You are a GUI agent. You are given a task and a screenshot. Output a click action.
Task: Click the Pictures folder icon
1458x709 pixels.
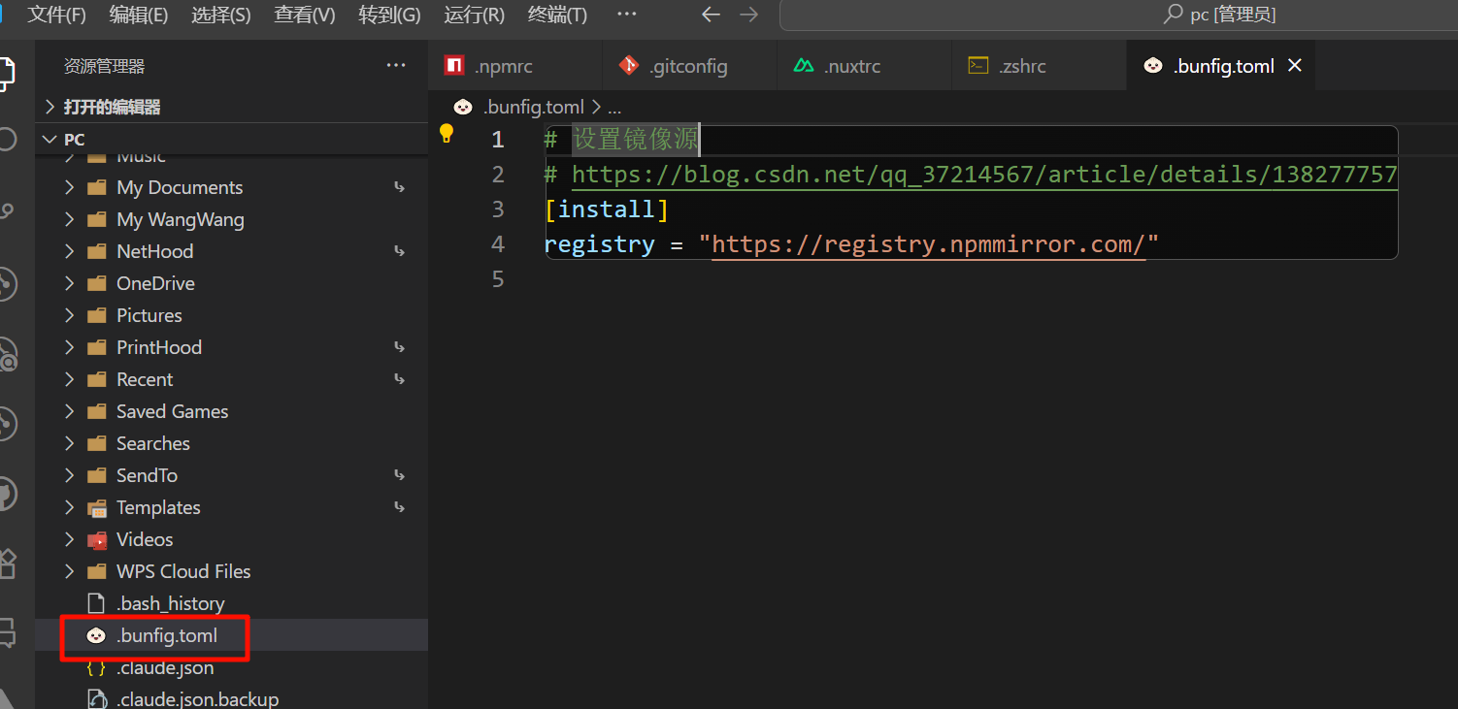point(97,315)
